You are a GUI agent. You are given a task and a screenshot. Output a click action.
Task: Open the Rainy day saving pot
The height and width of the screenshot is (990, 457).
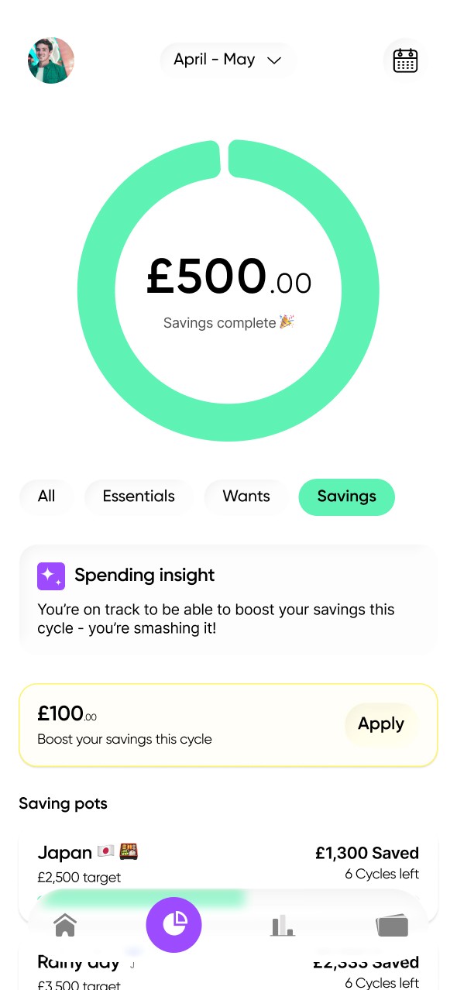pyautogui.click(x=228, y=967)
